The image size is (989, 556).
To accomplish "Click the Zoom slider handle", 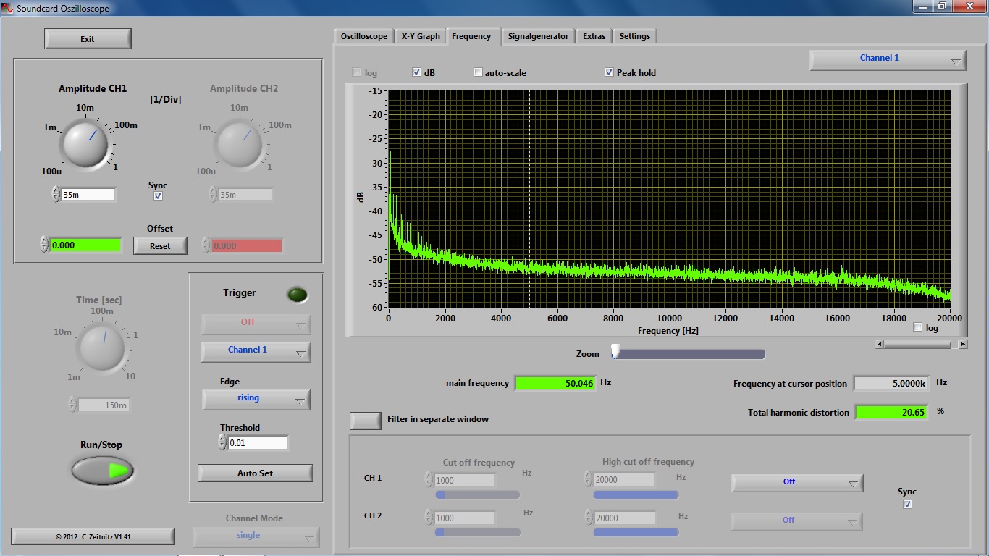I will tap(615, 352).
